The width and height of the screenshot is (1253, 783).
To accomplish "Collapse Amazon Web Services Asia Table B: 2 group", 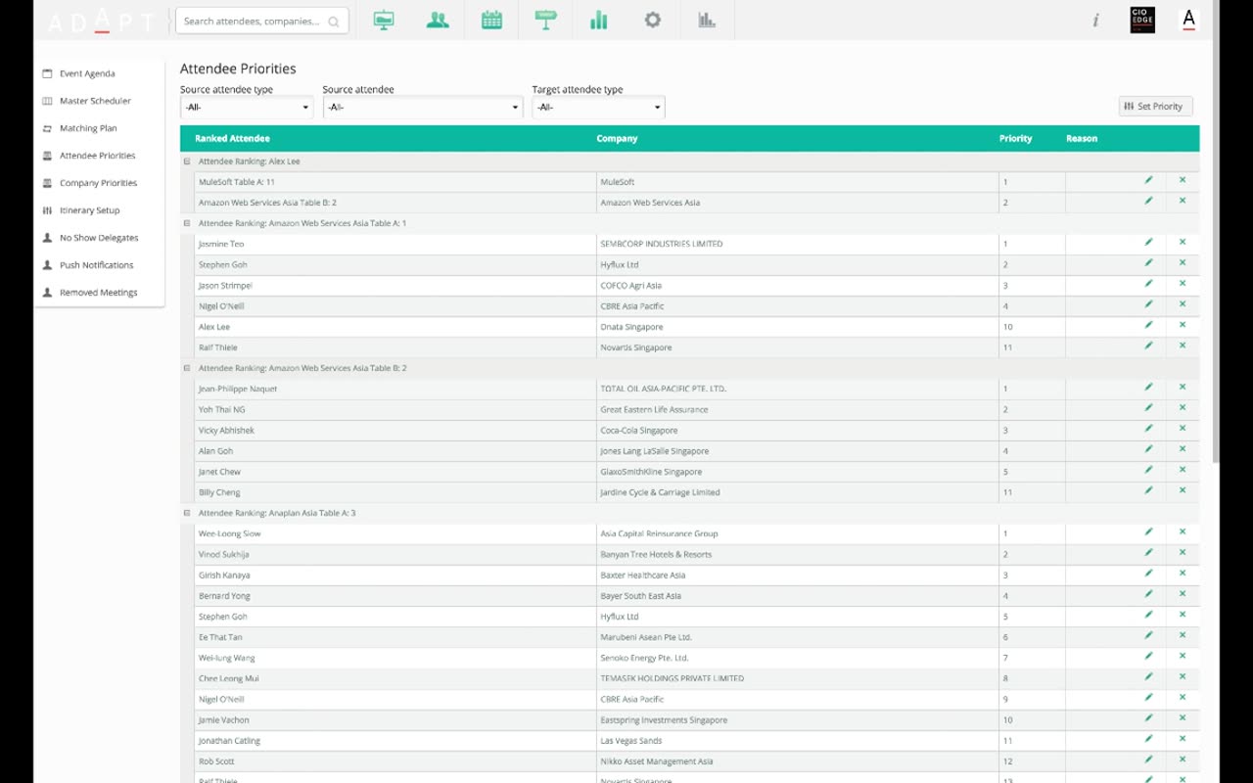I will (187, 368).
